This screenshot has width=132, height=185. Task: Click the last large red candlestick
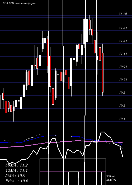[102, 73]
